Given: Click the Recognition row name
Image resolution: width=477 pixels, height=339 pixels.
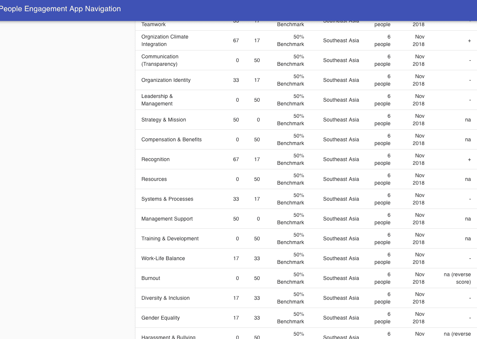Looking at the screenshot, I should [156, 159].
